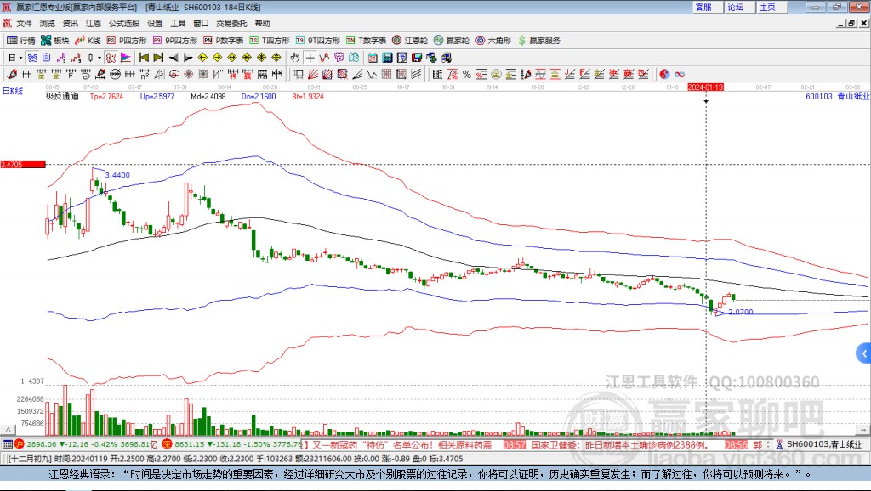Open the 江恩 menu
The image size is (871, 491).
[94, 24]
